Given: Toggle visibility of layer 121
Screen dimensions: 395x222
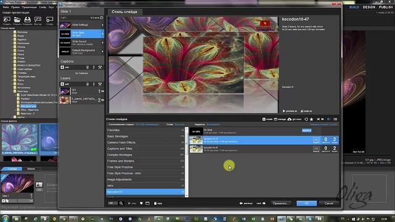Looking at the screenshot, I should 102,91.
